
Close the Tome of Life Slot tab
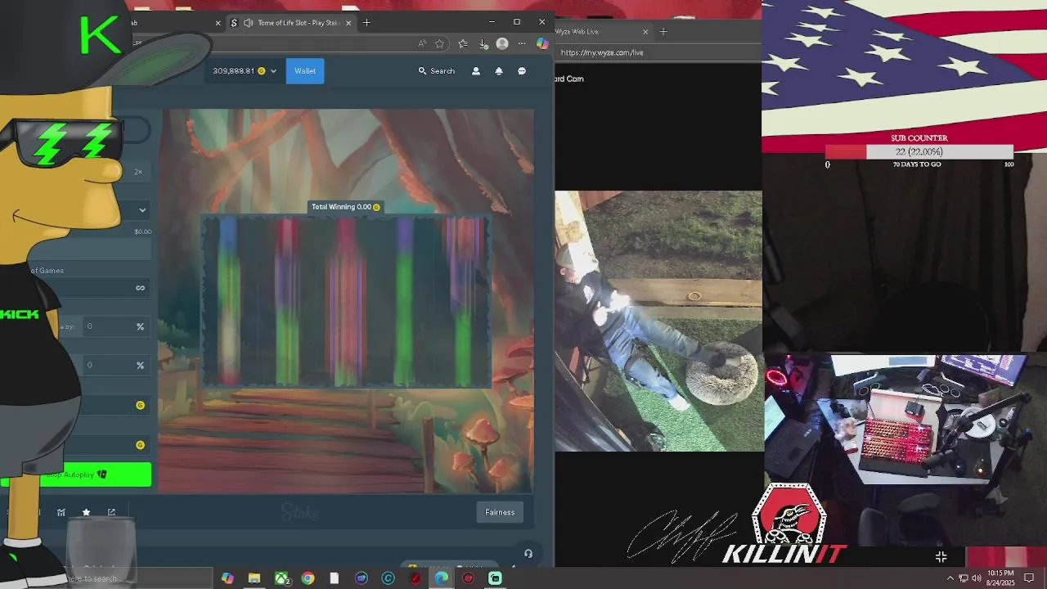tap(348, 23)
